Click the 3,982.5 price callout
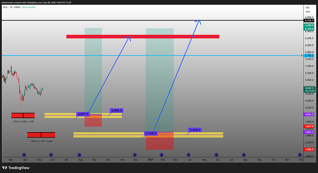Screen dimensions: 318x173 click(x=117, y=110)
